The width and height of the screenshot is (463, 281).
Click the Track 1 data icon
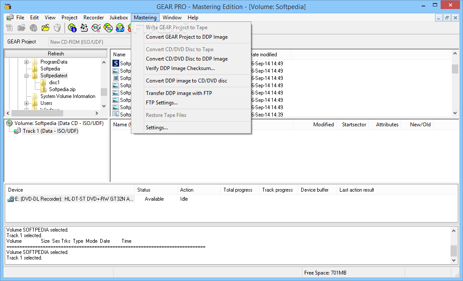coord(17,131)
